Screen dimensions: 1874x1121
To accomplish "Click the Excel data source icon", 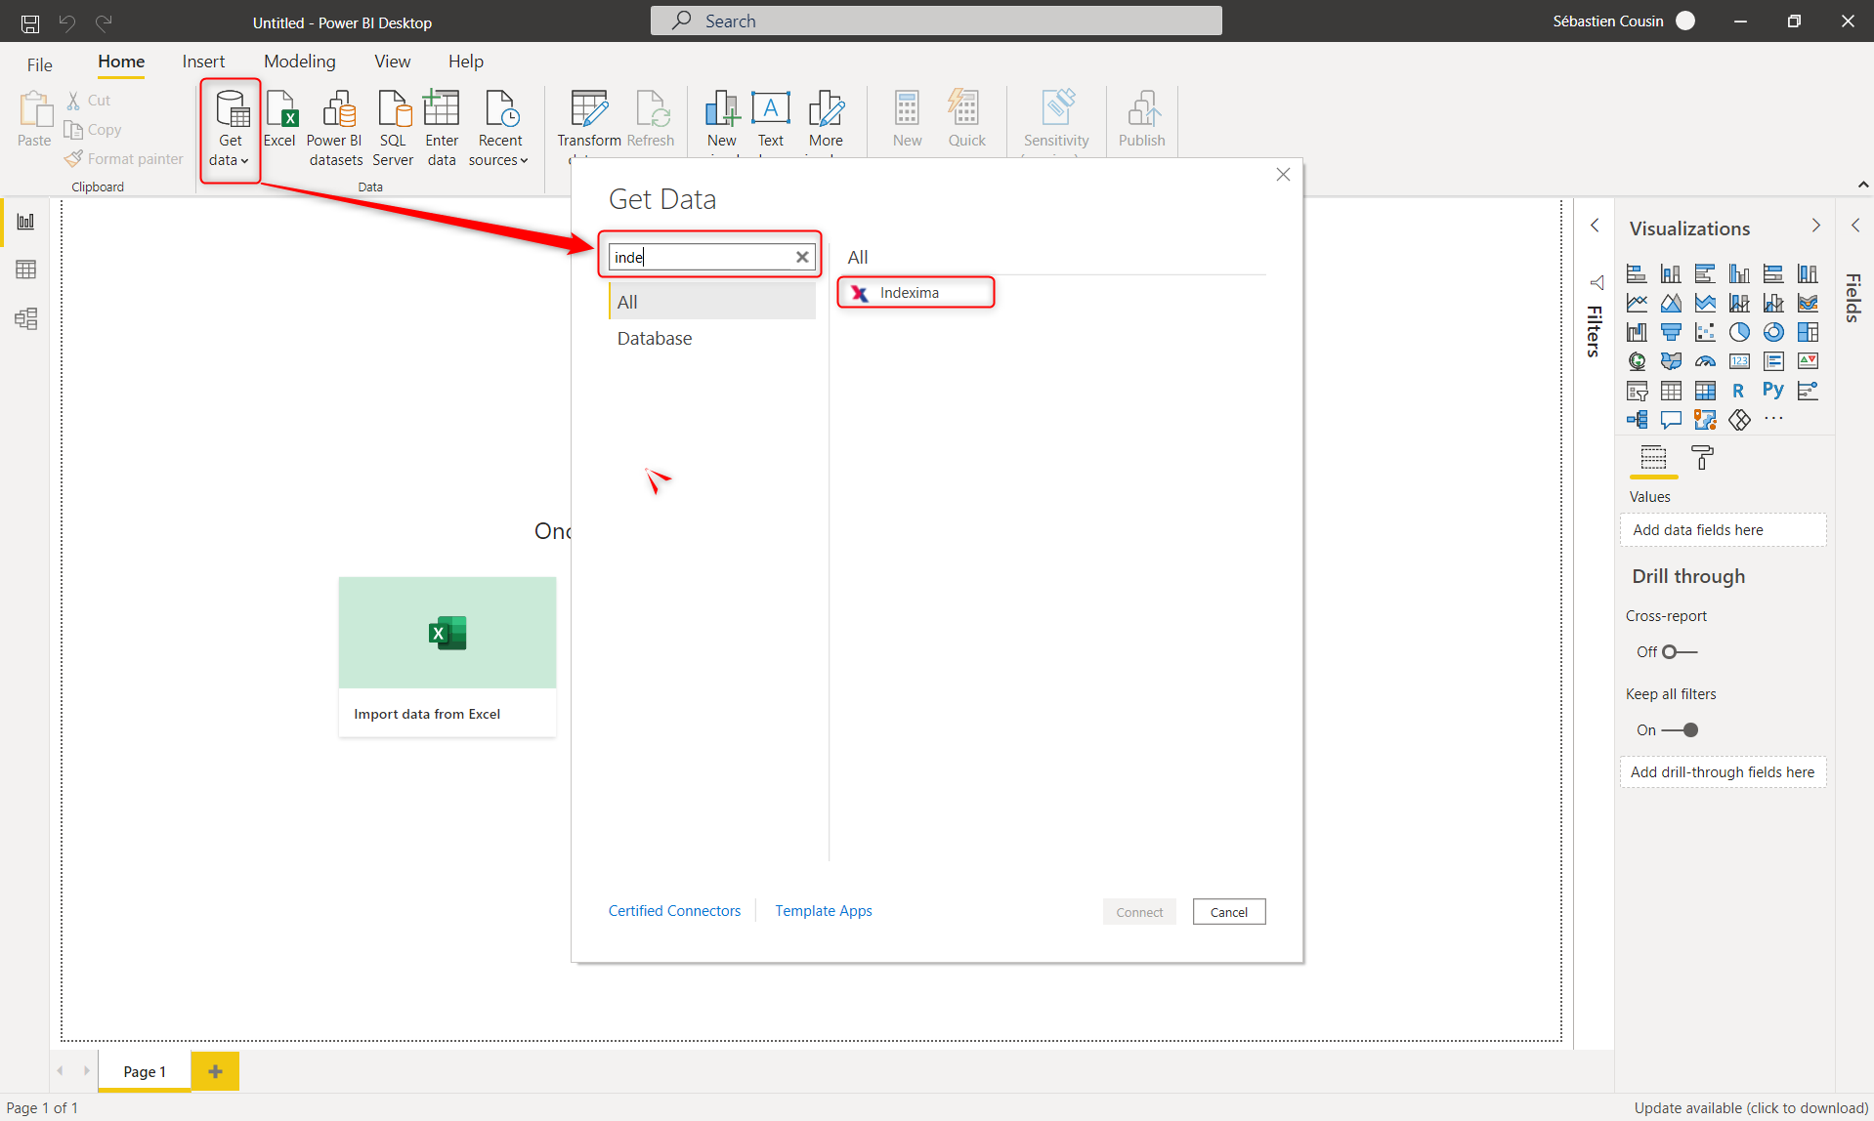I will coord(280,119).
